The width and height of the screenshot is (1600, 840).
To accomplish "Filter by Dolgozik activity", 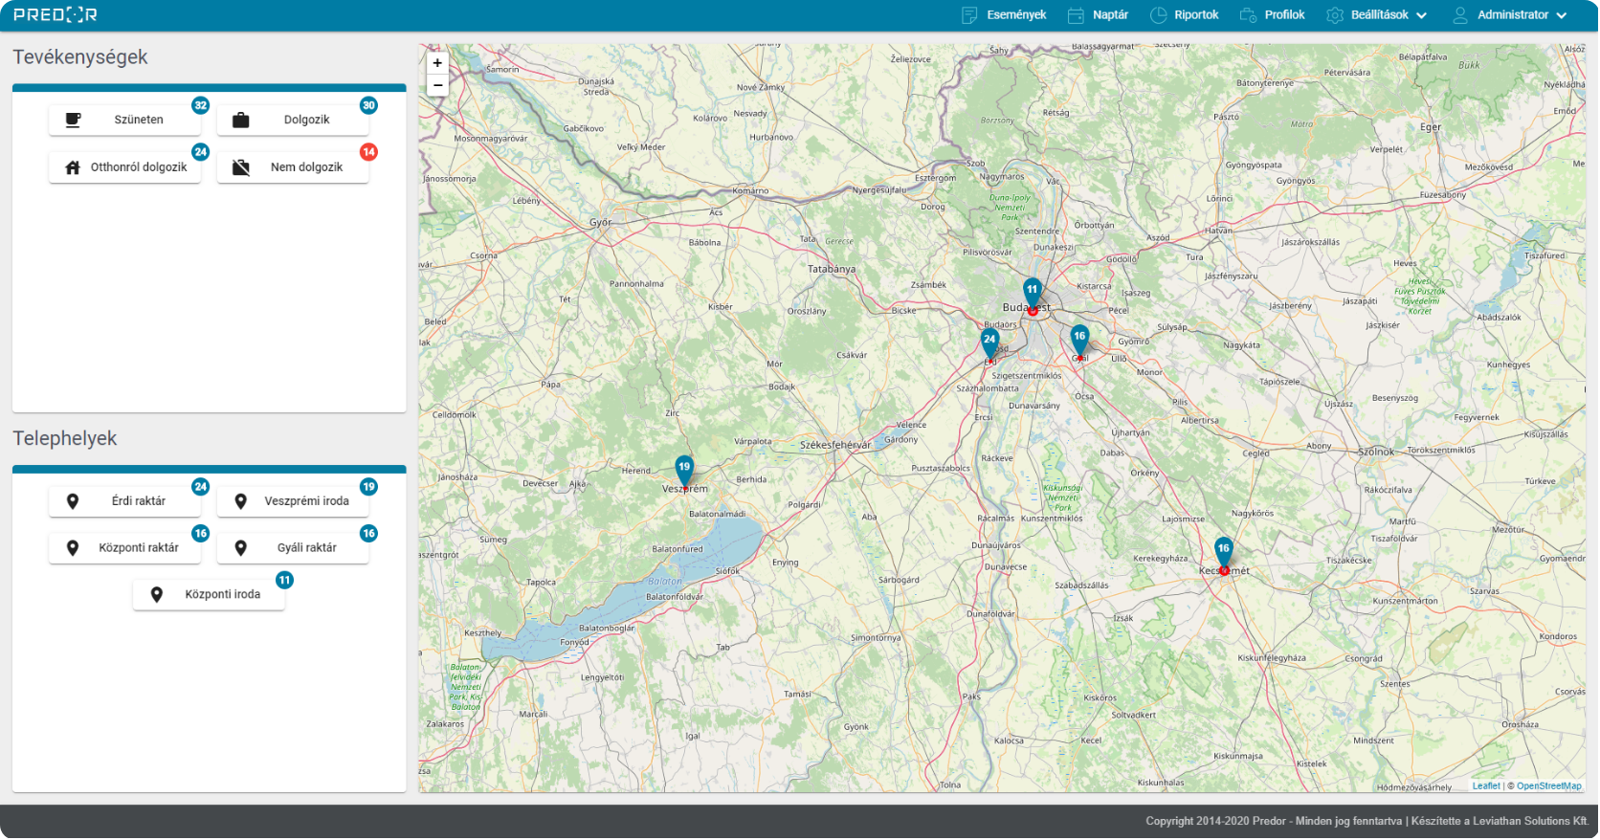I will click(293, 121).
